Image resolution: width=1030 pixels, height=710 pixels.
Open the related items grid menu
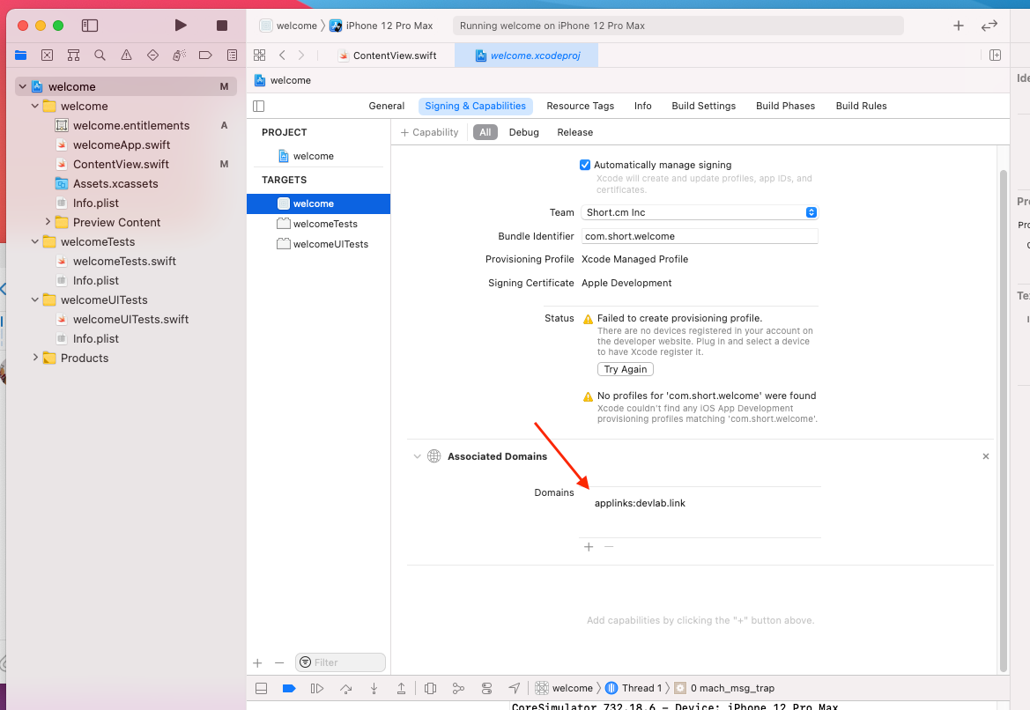[259, 55]
